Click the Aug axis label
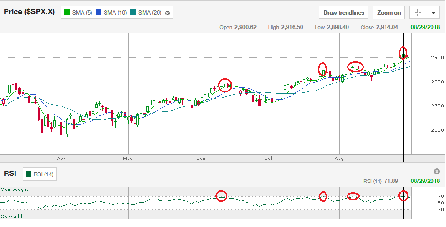Screen dimensions: 446x227 339,159
